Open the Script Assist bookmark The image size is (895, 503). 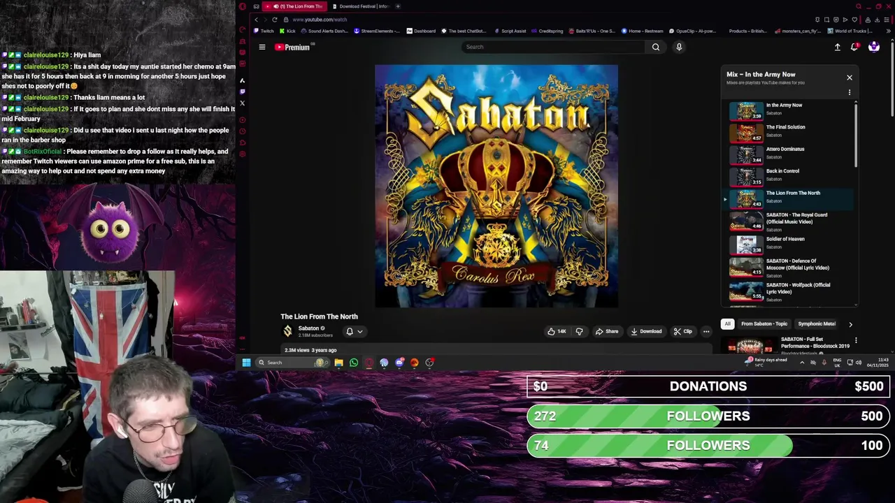pyautogui.click(x=510, y=31)
